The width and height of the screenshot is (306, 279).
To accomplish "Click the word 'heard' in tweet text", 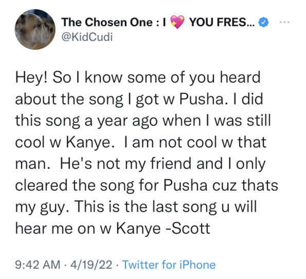I will click(x=240, y=77).
